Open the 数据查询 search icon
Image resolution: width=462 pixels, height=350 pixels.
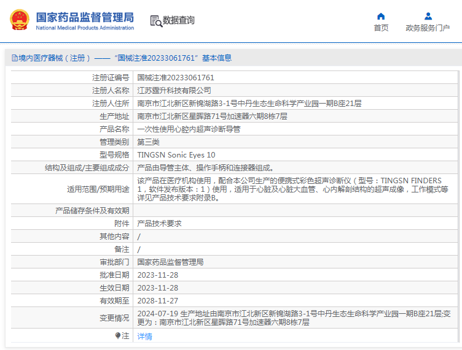(156, 21)
